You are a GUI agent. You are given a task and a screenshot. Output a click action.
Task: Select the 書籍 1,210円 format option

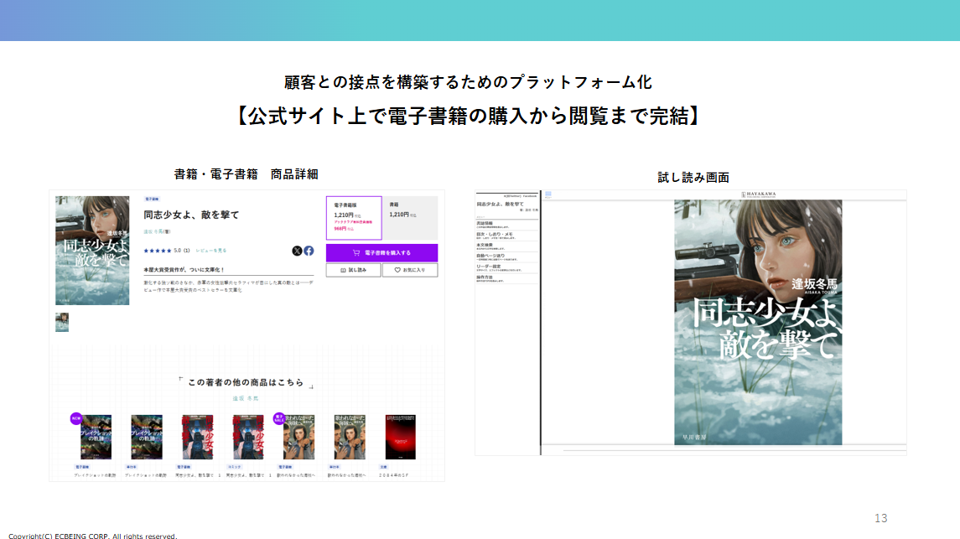point(410,218)
